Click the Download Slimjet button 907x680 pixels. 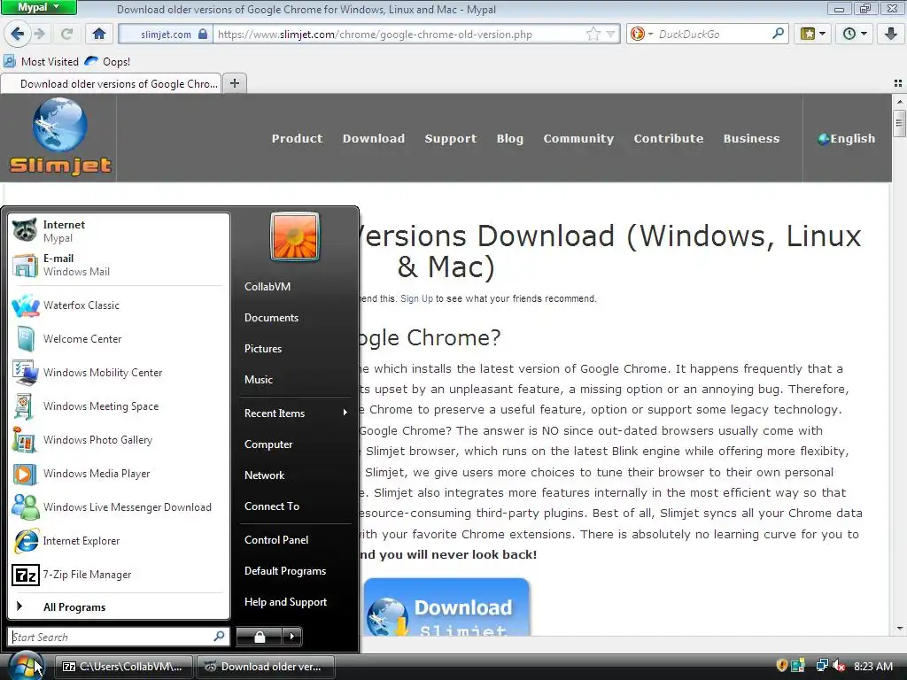click(446, 607)
